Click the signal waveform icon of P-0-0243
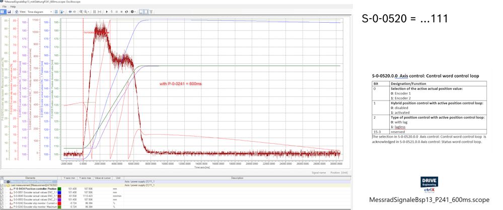 pos(11,207)
